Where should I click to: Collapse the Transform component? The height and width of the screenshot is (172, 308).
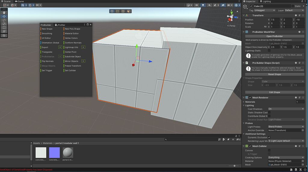point(244,15)
